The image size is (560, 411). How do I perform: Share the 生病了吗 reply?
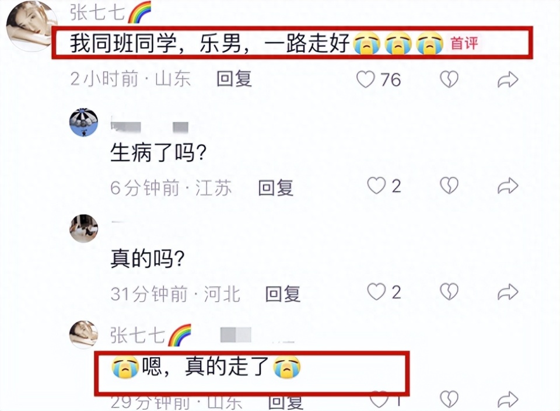click(x=508, y=186)
